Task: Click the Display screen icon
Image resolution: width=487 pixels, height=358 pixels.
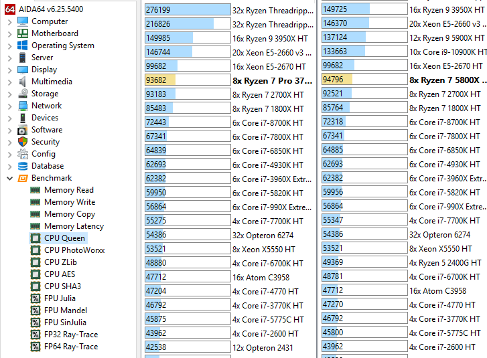Action: point(23,70)
